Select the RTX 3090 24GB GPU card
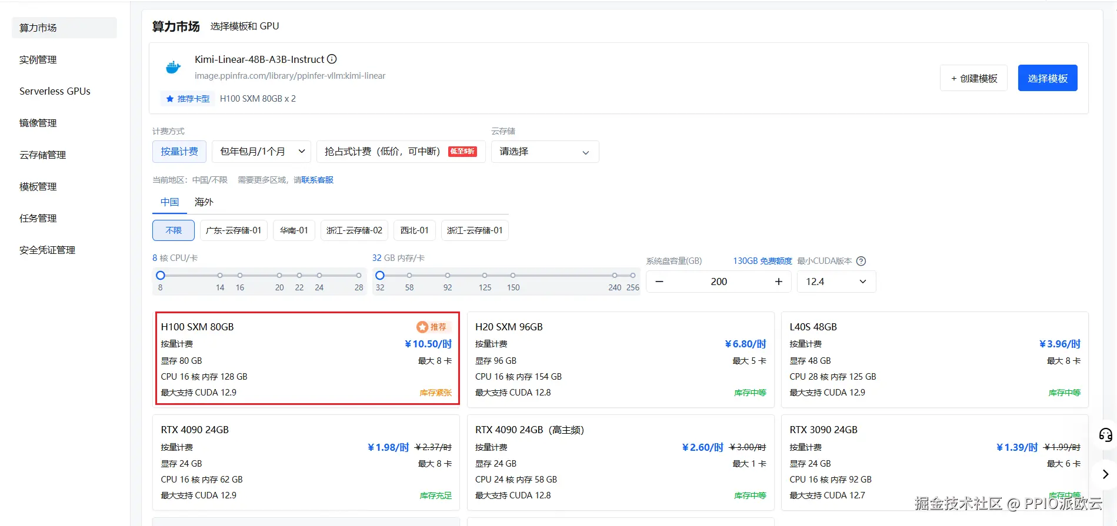The image size is (1117, 526). [935, 463]
